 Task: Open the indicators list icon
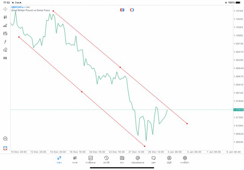(5, 25)
